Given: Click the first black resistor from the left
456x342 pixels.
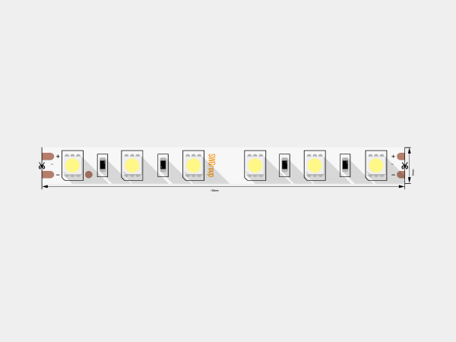Looking at the screenshot, I should pyautogui.click(x=103, y=165).
